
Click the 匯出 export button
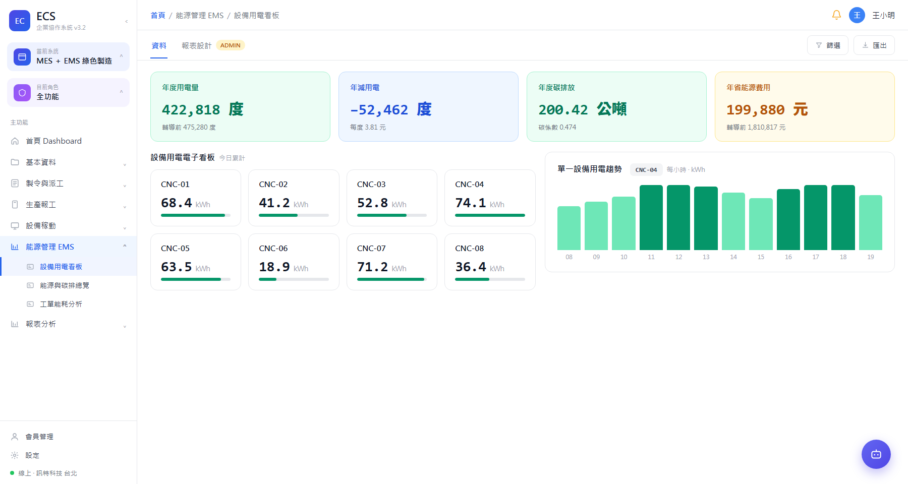pos(874,45)
